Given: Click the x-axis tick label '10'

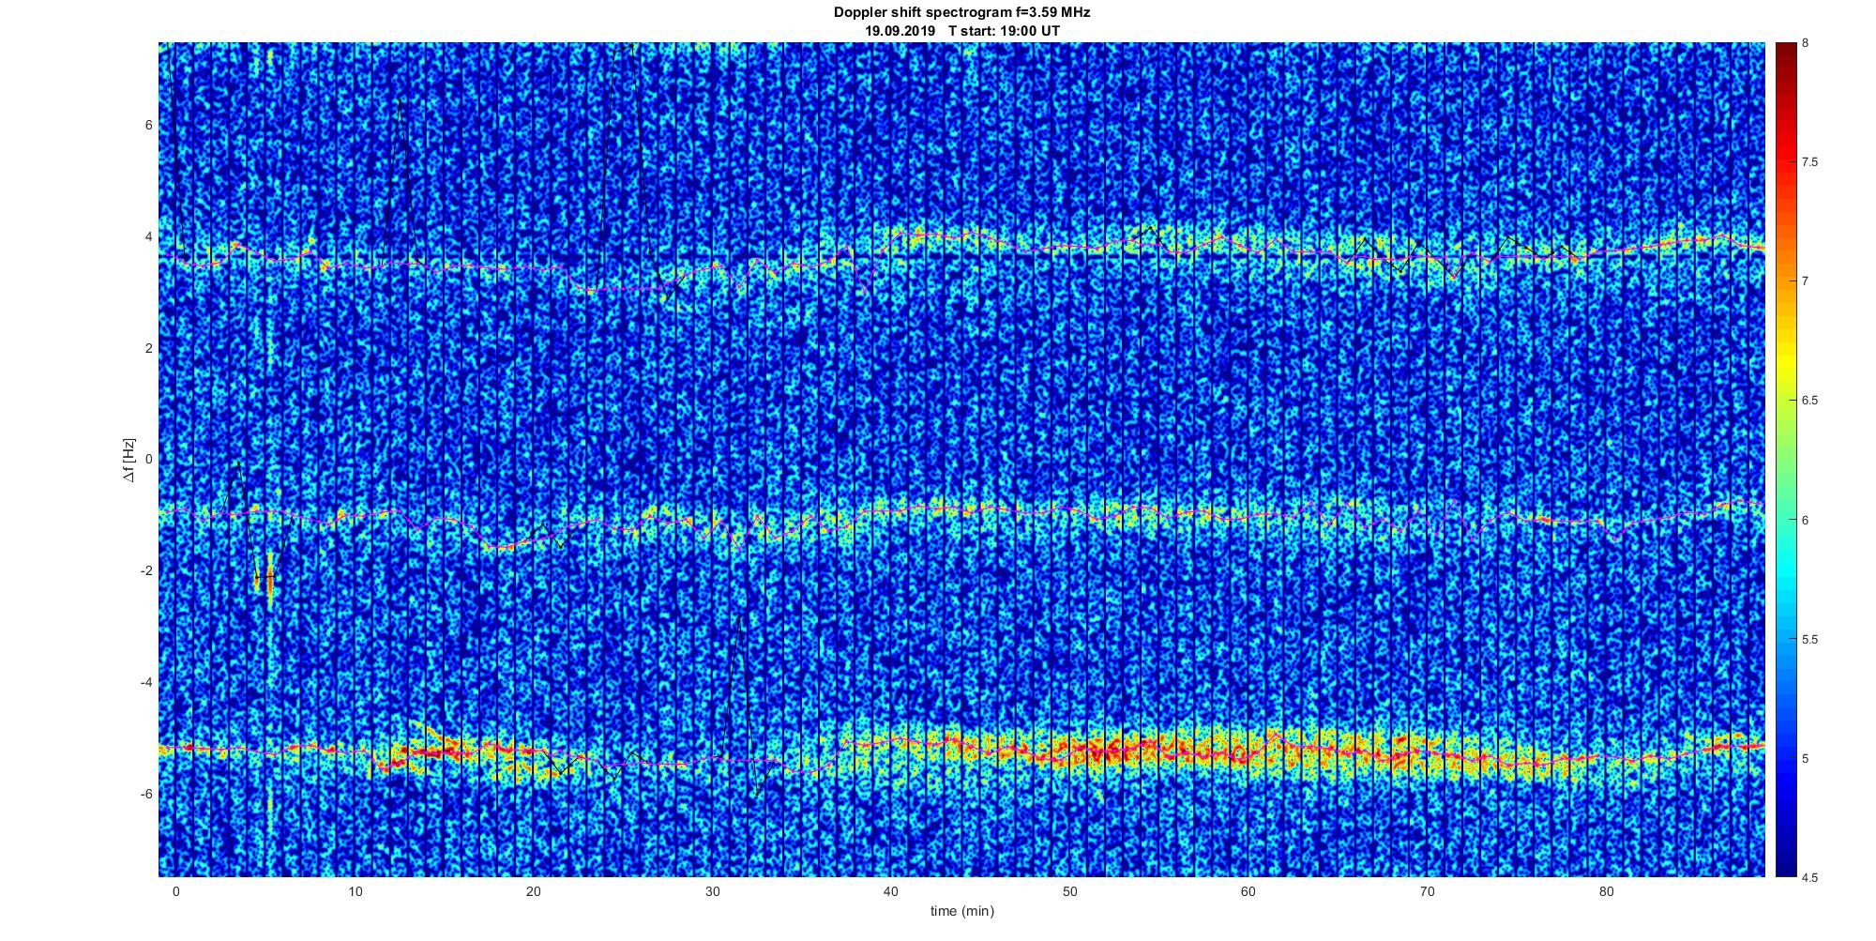Looking at the screenshot, I should pos(355,891).
